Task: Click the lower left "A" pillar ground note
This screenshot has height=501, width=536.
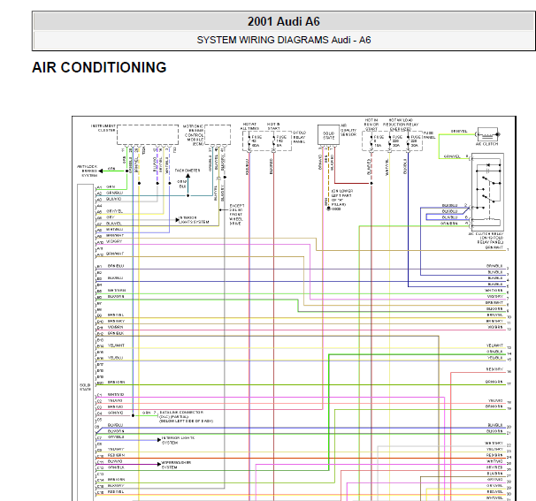Action: point(341,198)
